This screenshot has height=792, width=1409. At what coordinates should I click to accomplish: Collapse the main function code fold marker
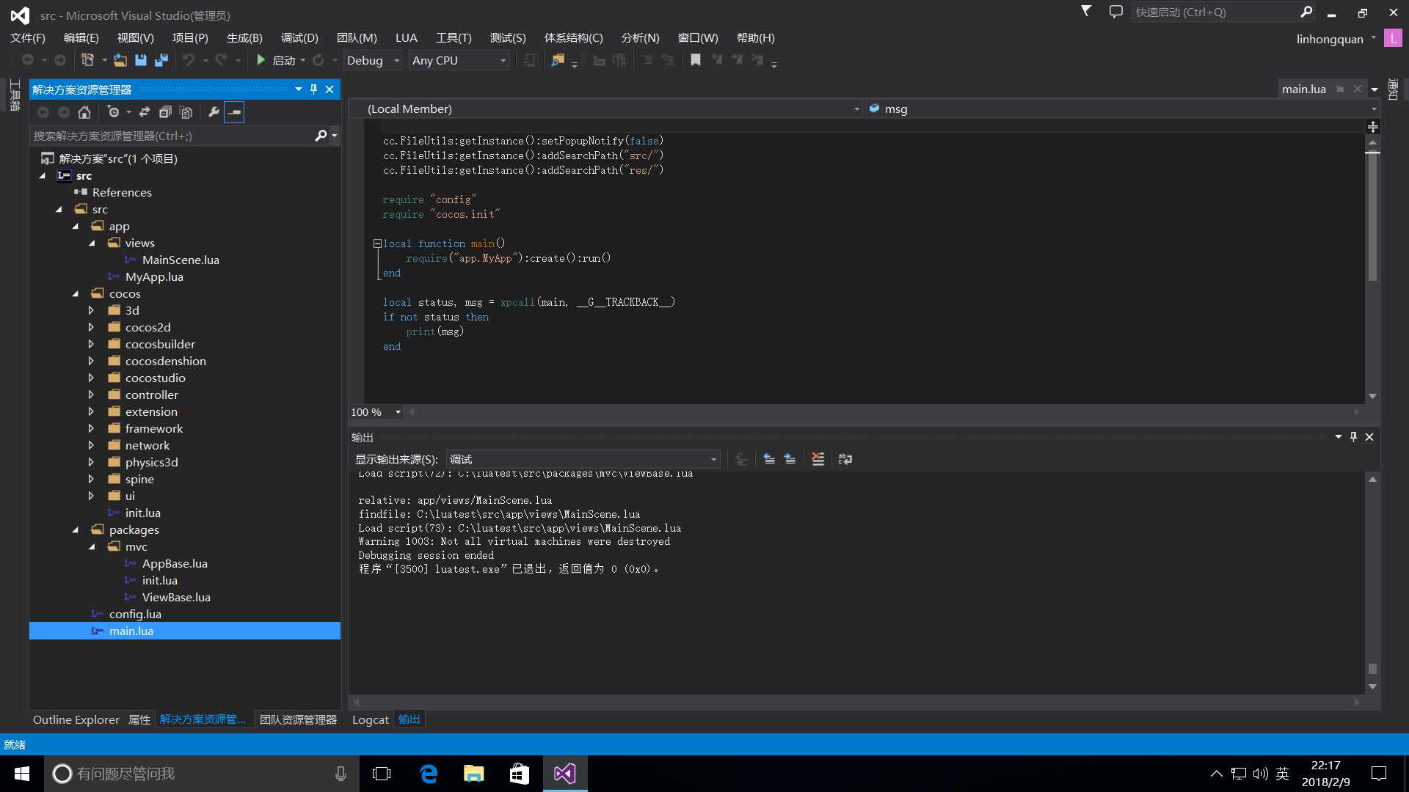(377, 243)
